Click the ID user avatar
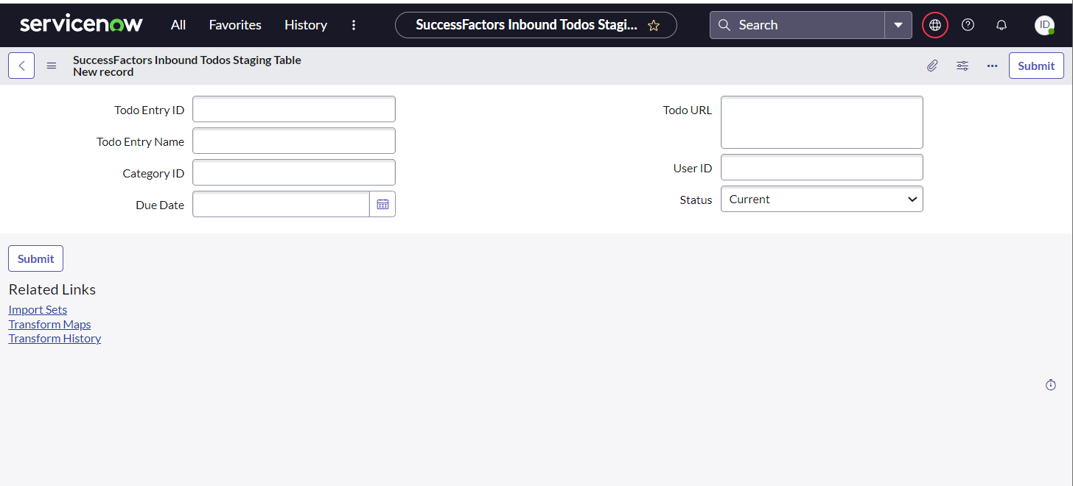The image size is (1073, 486). point(1044,25)
